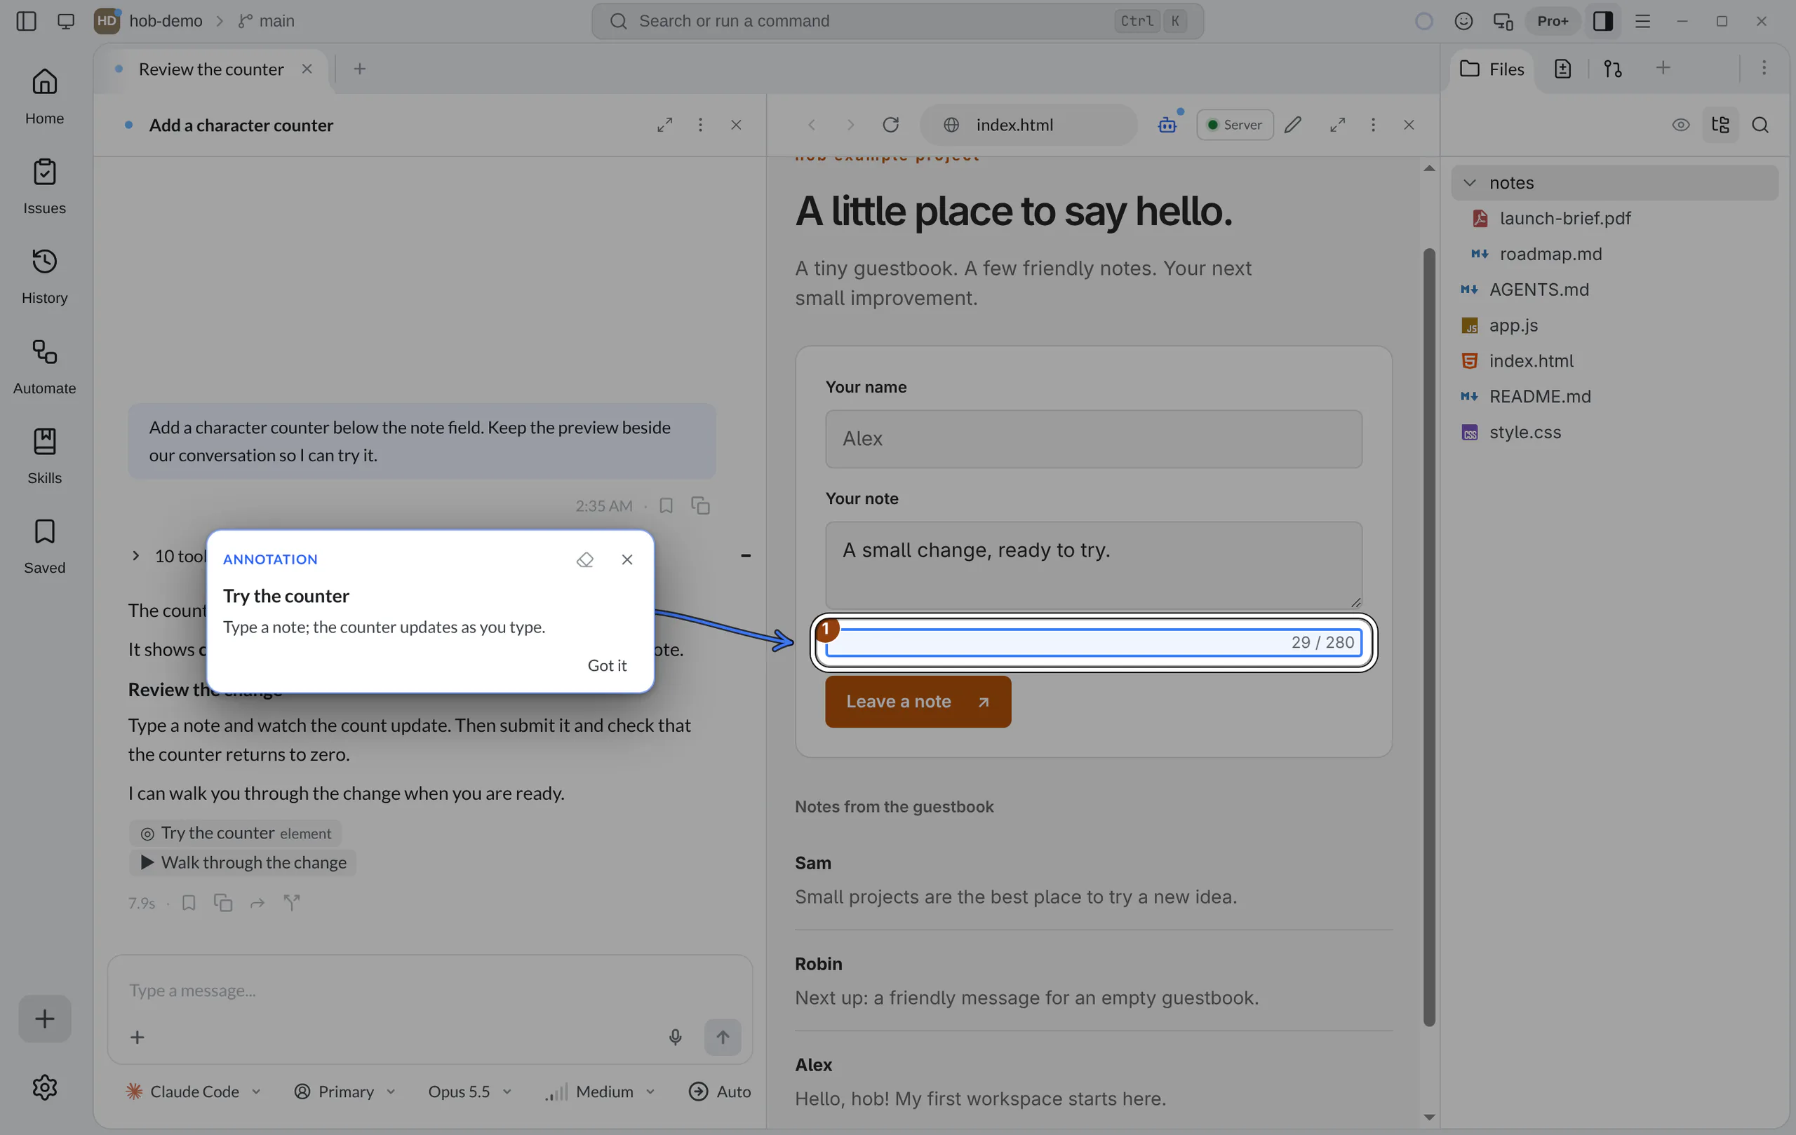1796x1135 pixels.
Task: Click the index.html address field
Action: click(x=1029, y=125)
